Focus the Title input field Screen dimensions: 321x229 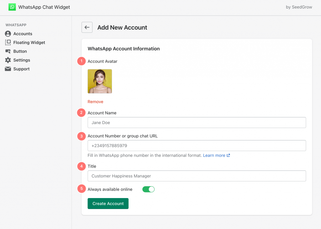[197, 176]
